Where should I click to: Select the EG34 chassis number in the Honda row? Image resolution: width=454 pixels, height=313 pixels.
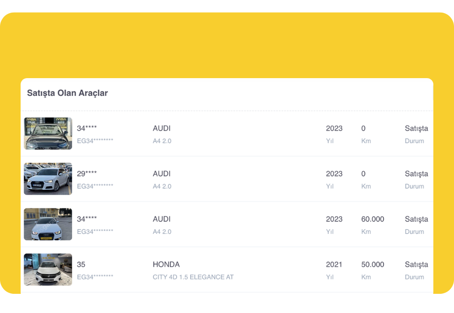[x=95, y=277]
